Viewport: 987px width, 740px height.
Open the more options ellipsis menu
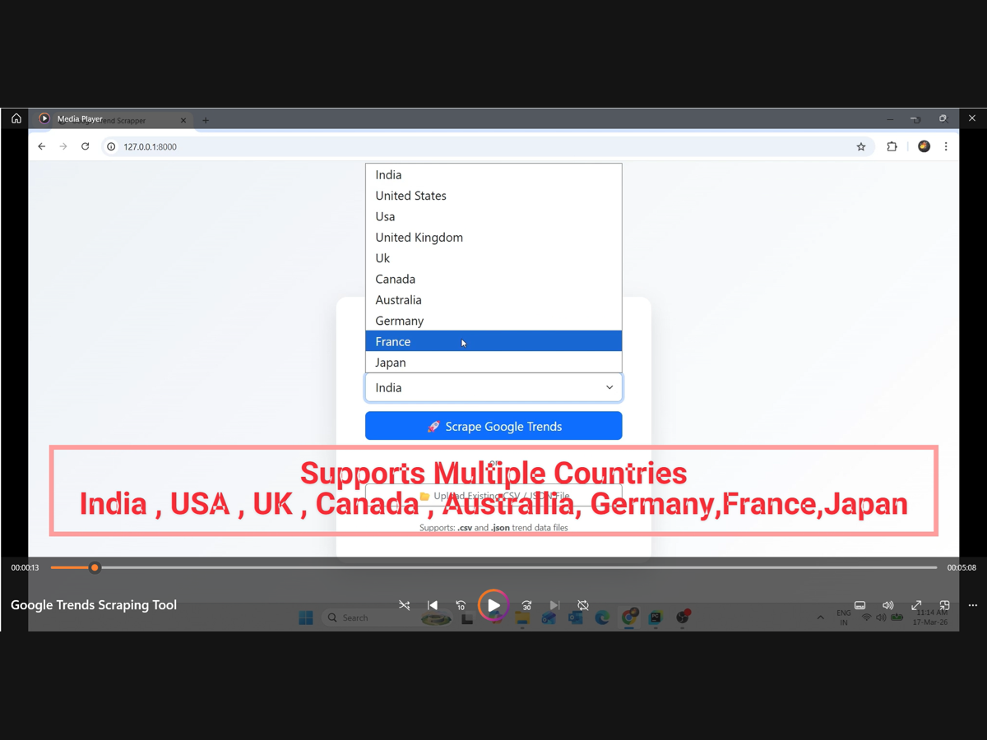[973, 605]
